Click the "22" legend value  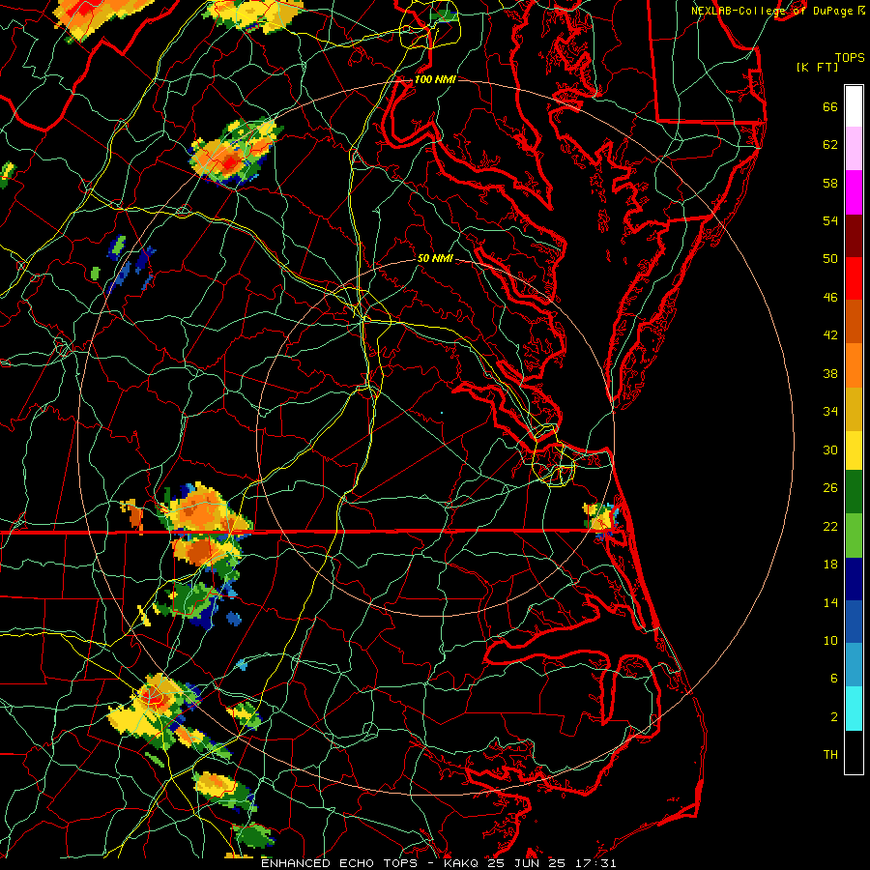(830, 526)
